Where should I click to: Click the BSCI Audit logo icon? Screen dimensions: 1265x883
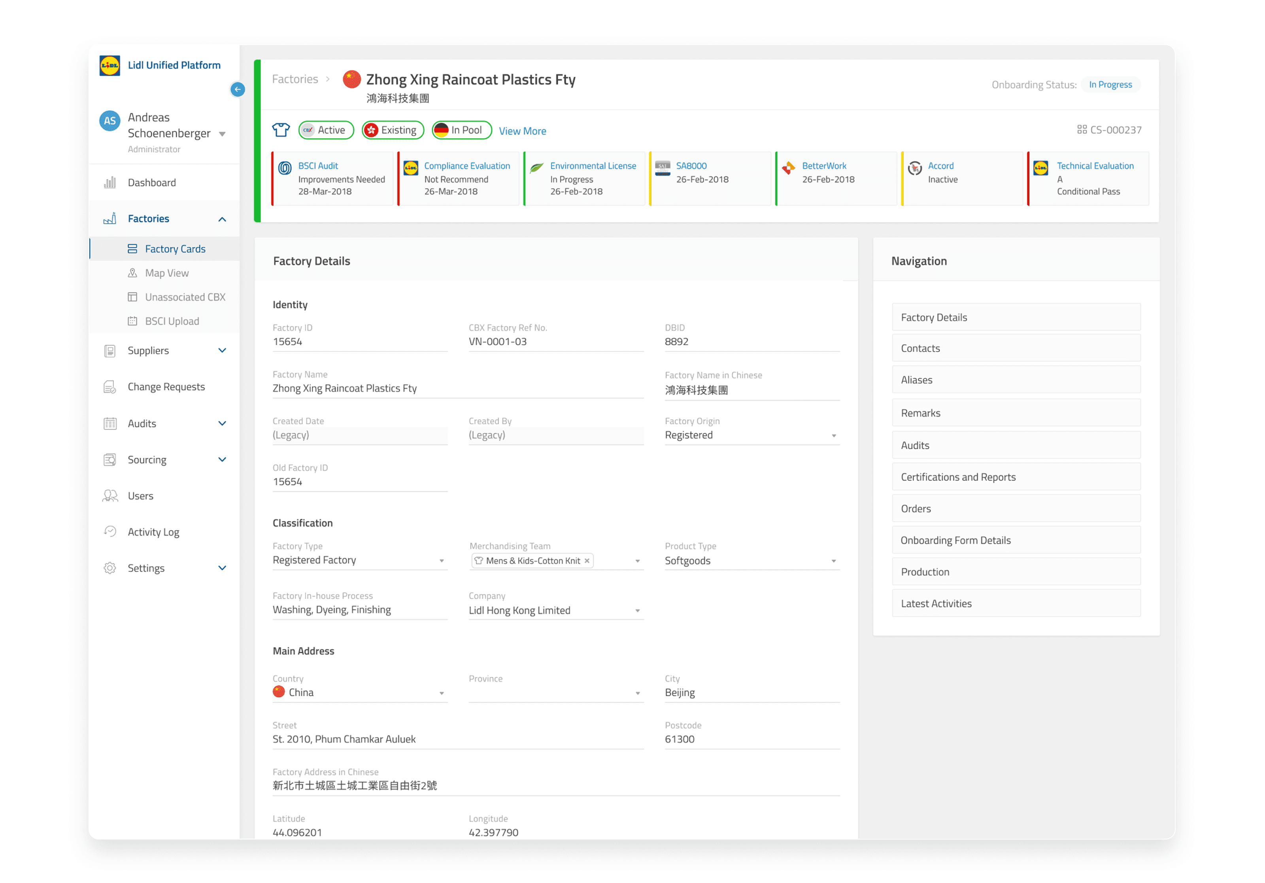click(285, 168)
